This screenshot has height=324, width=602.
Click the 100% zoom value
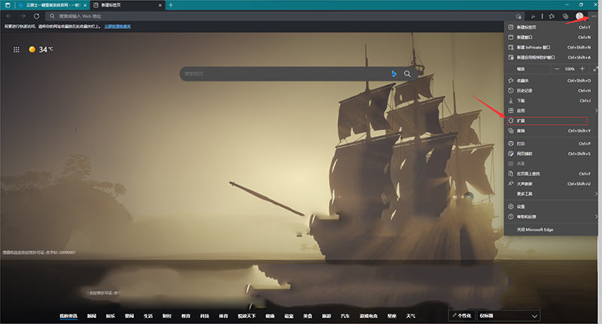click(570, 69)
